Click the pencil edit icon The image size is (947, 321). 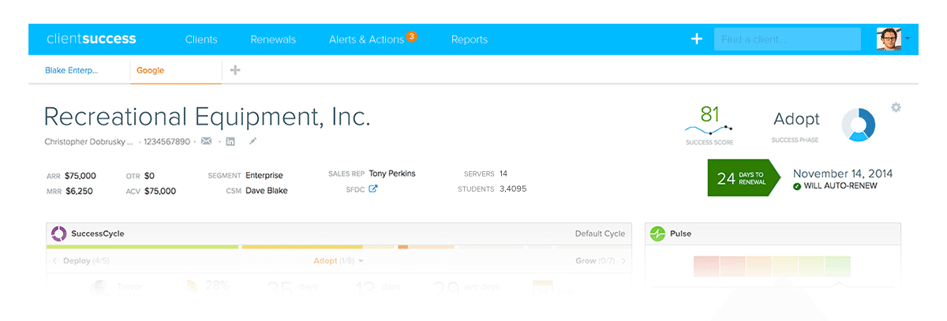coord(253,142)
